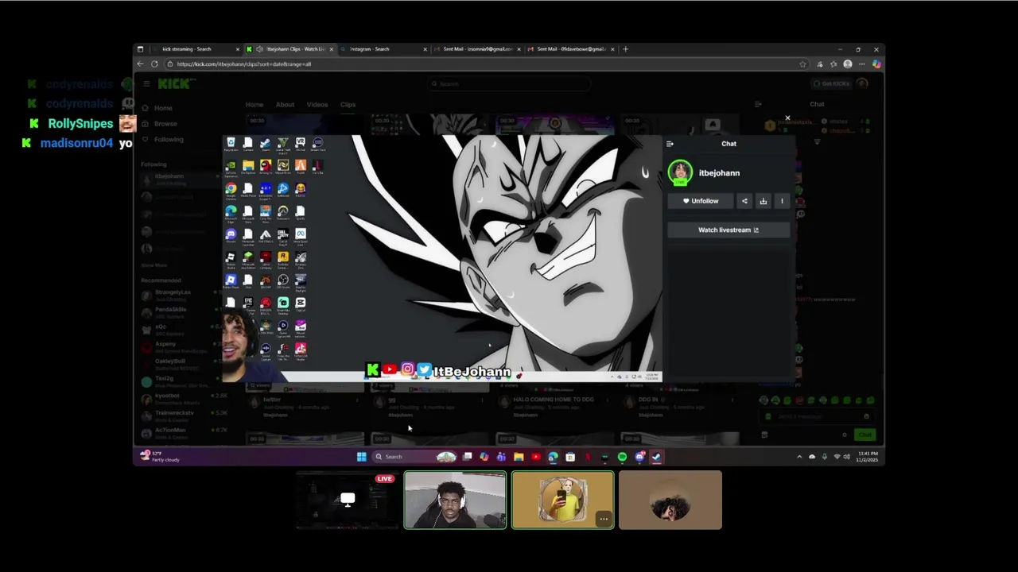Click the Vegeta clip video player
The width and height of the screenshot is (1018, 572).
click(442, 258)
